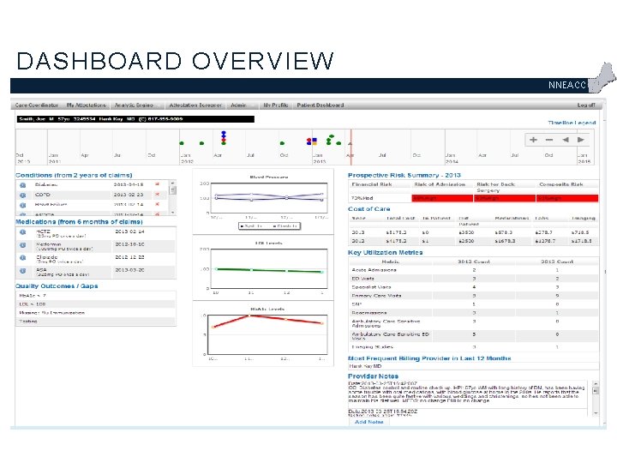Screen dimensions: 617x463
Task: Open the Patient Dashboard tab
Action: [x=320, y=105]
